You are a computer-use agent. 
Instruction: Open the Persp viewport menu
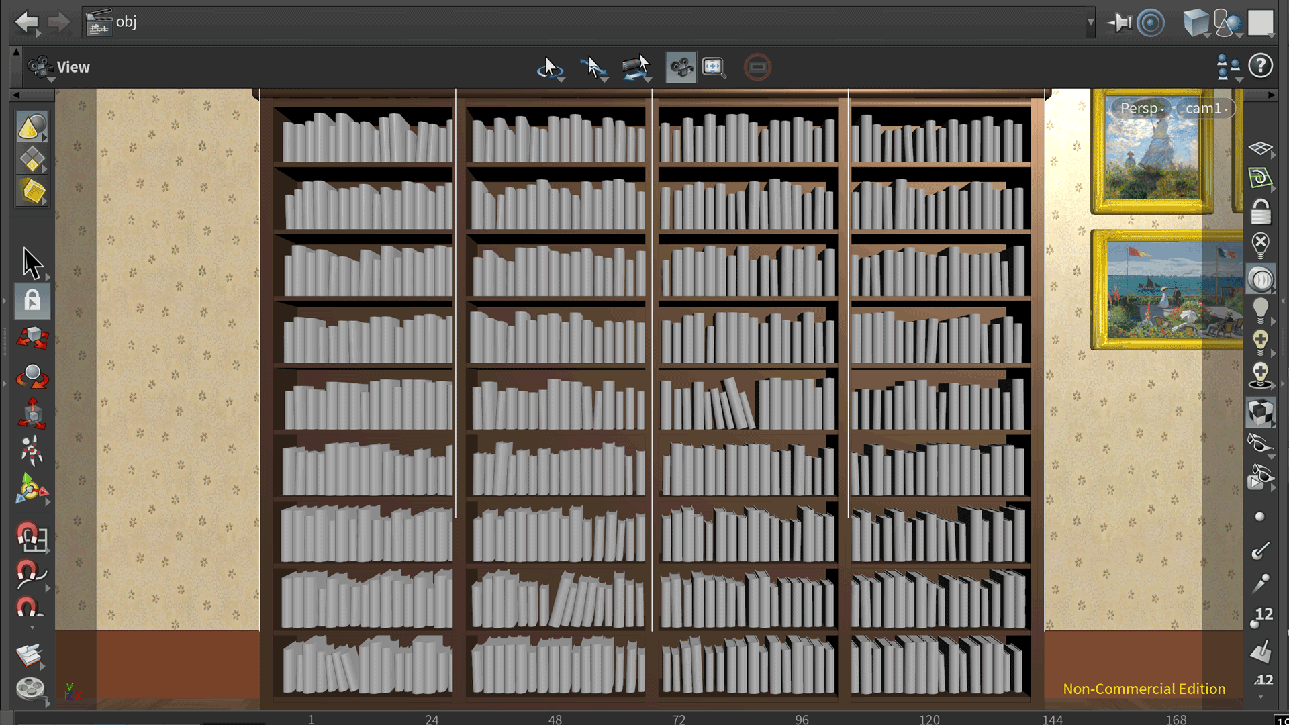click(1141, 108)
